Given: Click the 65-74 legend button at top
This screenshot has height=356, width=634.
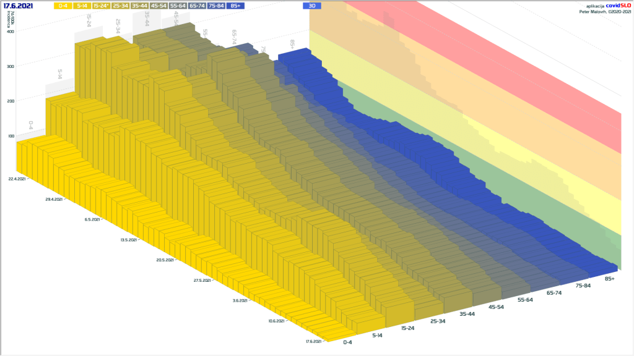Looking at the screenshot, I should click(197, 6).
